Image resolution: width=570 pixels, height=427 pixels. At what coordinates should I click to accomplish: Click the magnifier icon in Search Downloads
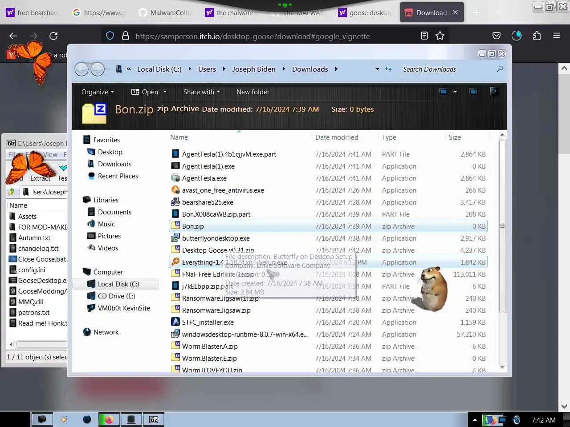[x=500, y=69]
